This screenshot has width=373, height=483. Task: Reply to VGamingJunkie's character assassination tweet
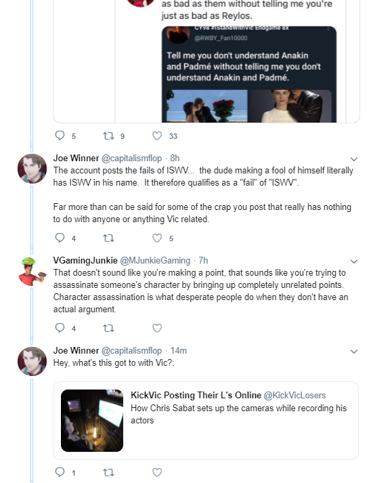pyautogui.click(x=60, y=328)
